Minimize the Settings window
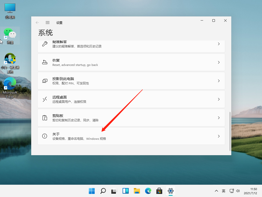 coord(202,21)
